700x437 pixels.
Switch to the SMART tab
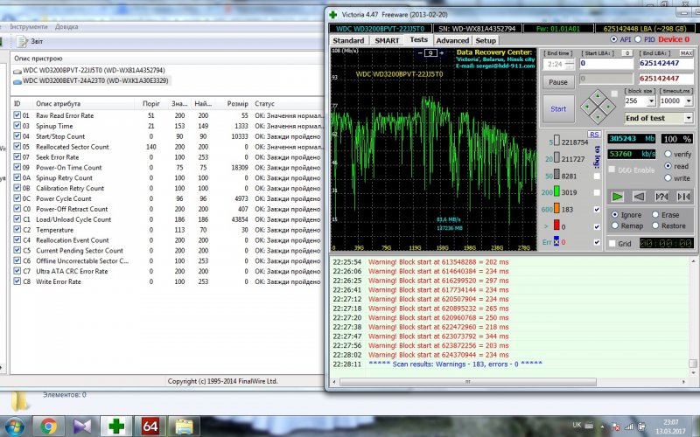point(387,40)
